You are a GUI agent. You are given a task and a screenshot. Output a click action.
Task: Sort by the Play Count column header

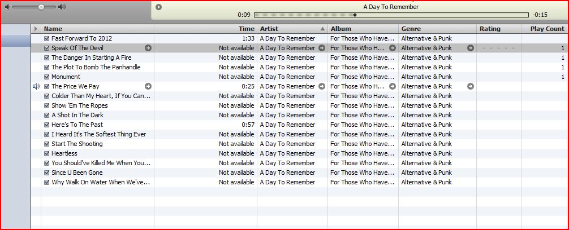545,29
